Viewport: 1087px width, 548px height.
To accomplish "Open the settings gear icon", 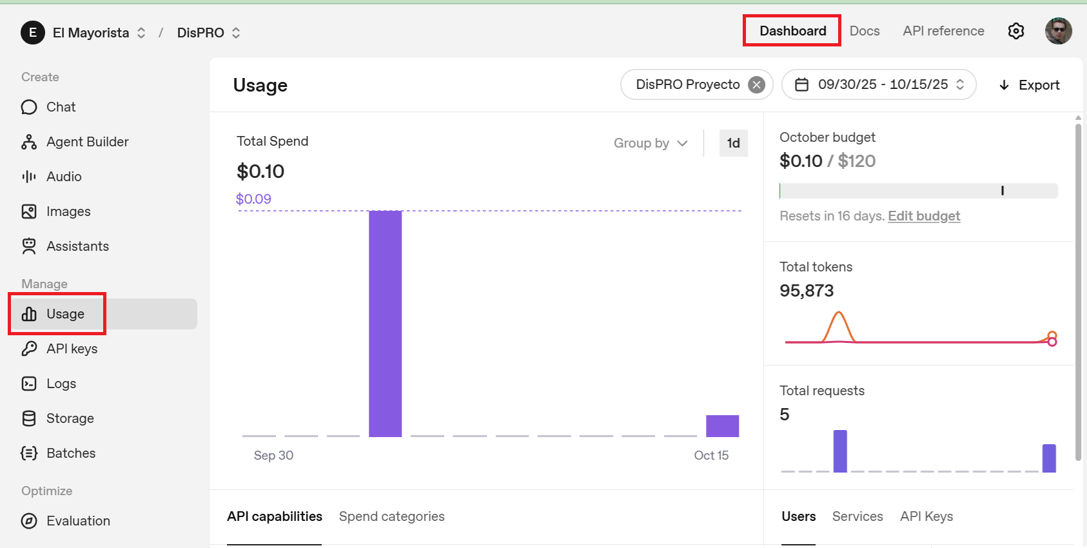I will [x=1016, y=31].
